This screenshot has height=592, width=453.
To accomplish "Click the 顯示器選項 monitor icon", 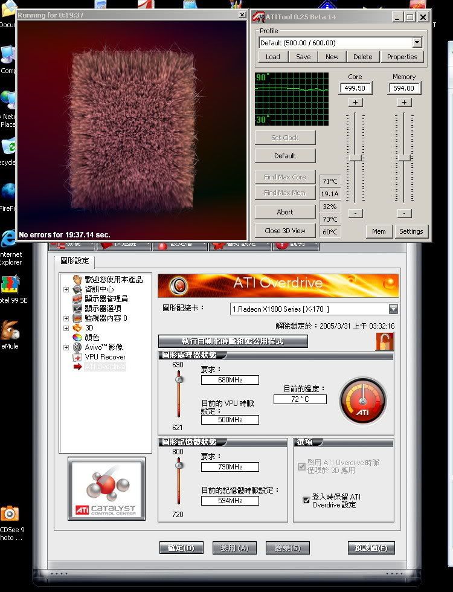I will pos(77,309).
